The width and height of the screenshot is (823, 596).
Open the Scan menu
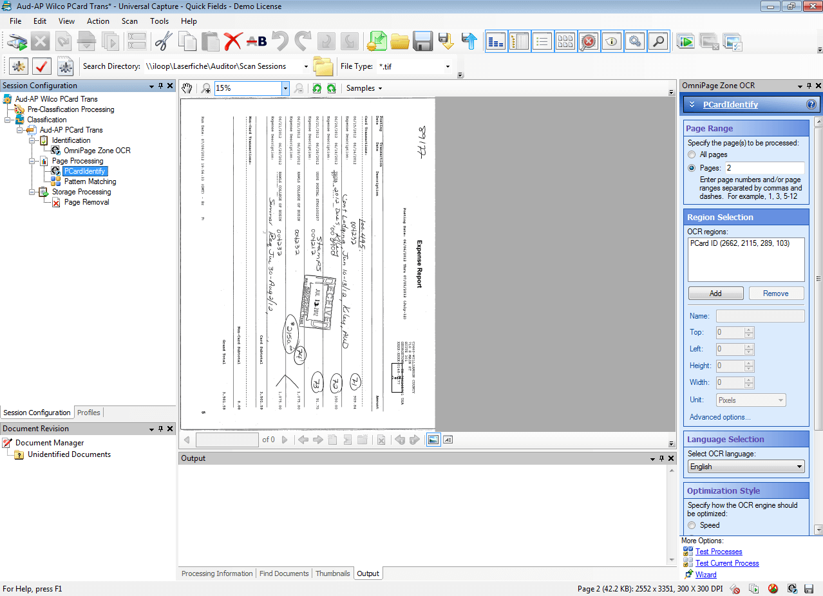(x=129, y=21)
